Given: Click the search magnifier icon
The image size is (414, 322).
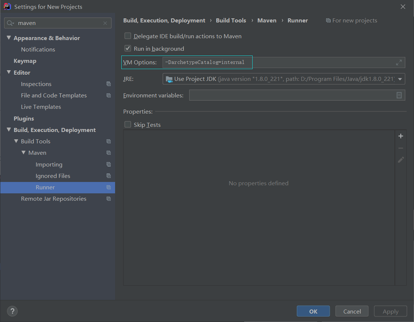Looking at the screenshot, I should click(10, 23).
